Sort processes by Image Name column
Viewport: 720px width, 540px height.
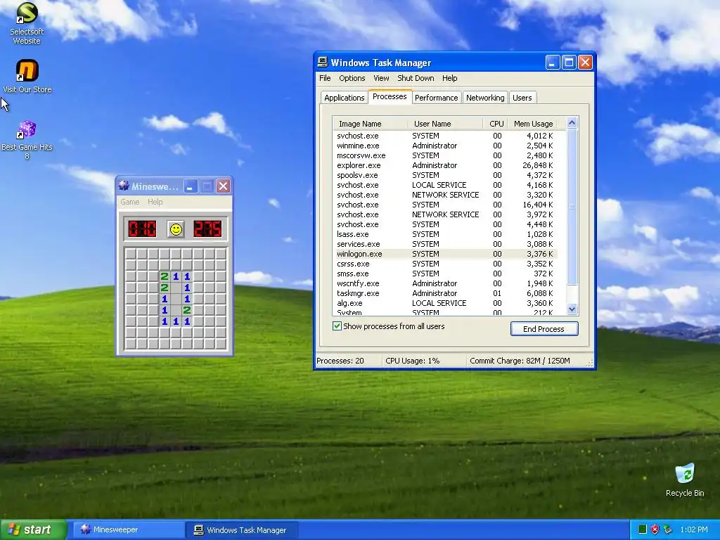coord(370,124)
